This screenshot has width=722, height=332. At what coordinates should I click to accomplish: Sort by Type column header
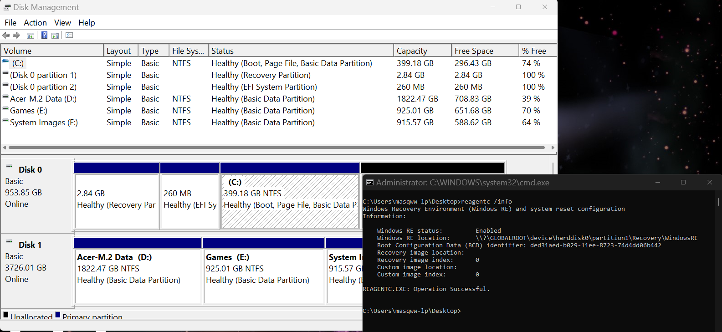point(154,51)
